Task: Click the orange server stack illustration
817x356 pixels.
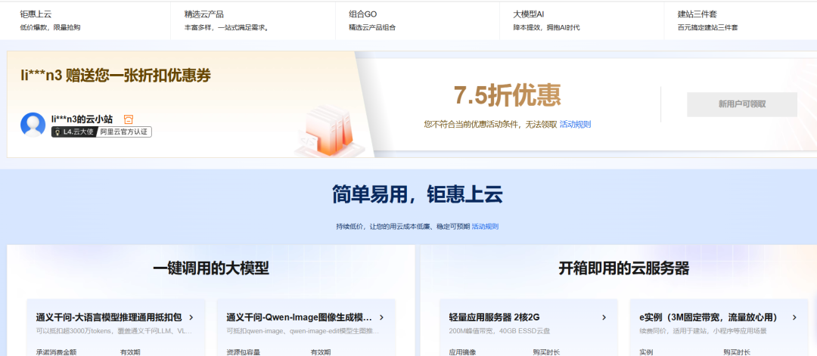Action: 329,132
